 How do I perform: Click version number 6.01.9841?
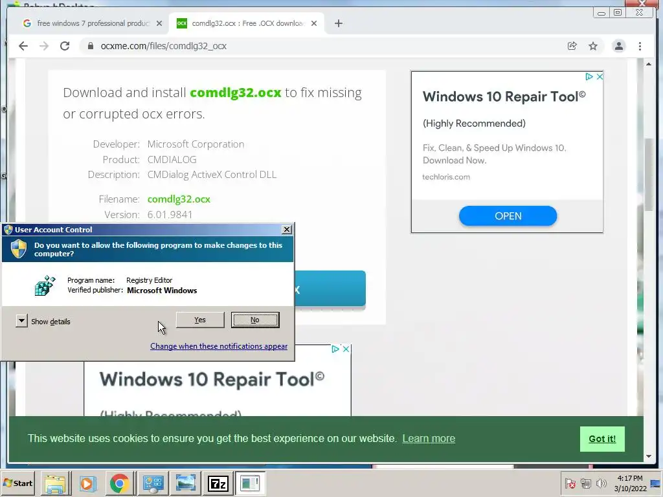pos(170,215)
